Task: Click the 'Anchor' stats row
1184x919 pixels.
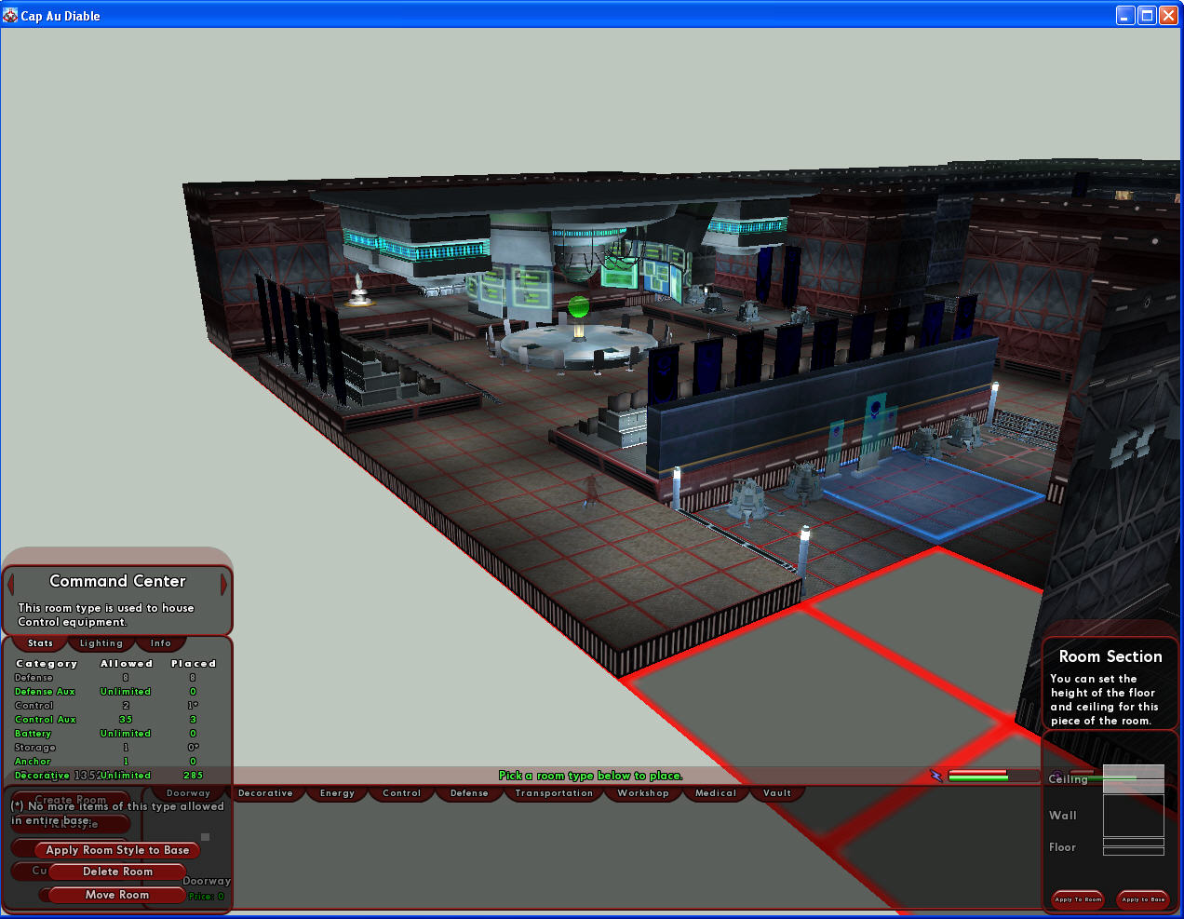Action: [x=117, y=762]
